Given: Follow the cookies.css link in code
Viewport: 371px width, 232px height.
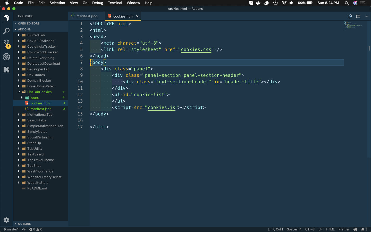Looking at the screenshot, I should pyautogui.click(x=196, y=49).
